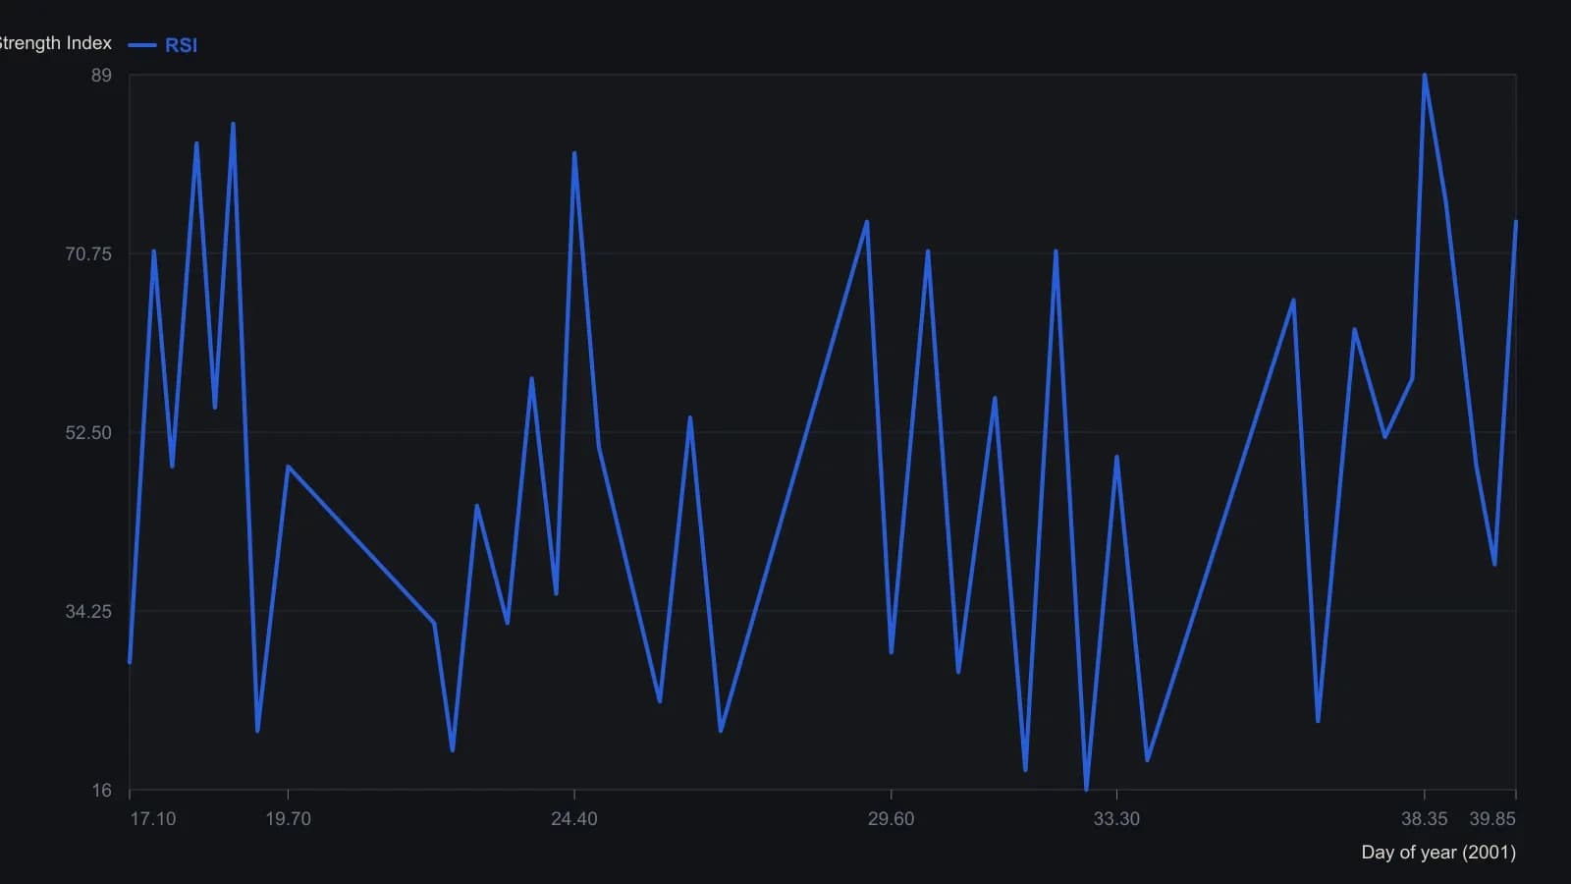
Task: Click the Y-axis label 52.50
Action: 88,433
